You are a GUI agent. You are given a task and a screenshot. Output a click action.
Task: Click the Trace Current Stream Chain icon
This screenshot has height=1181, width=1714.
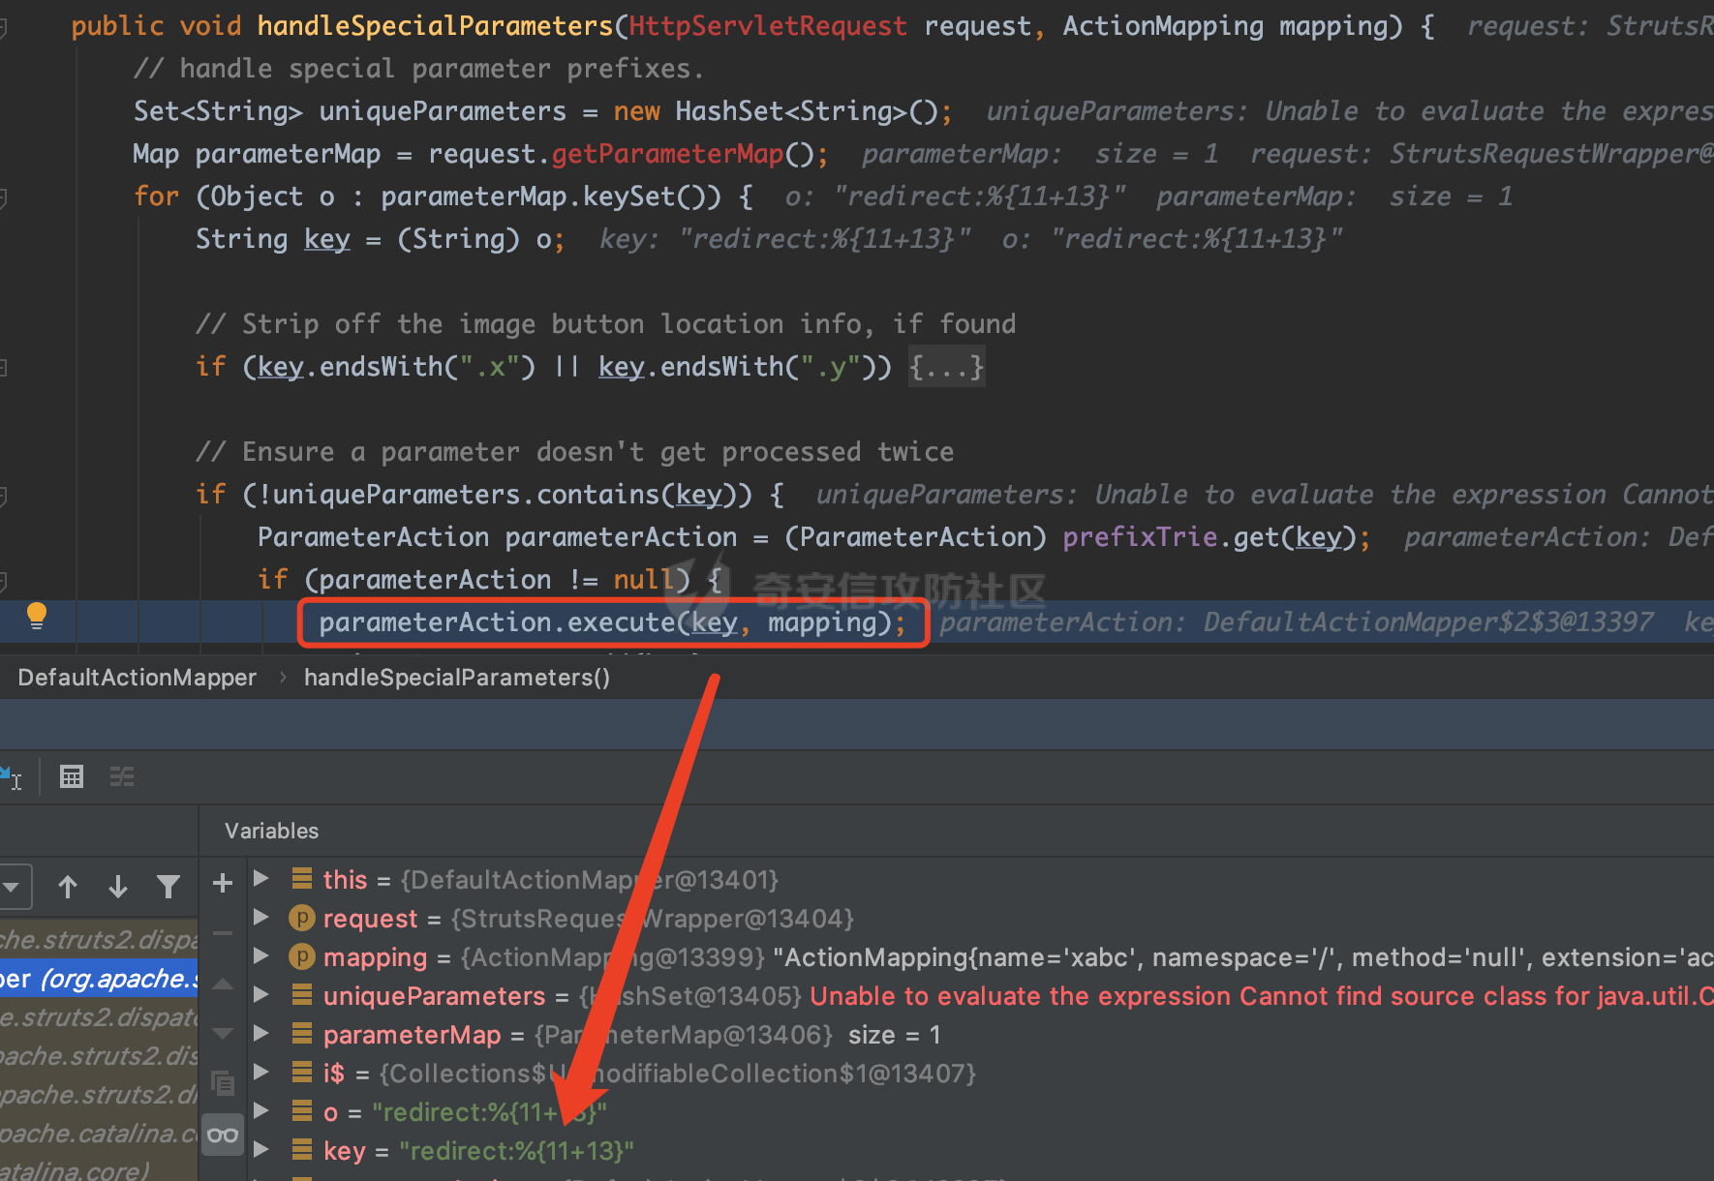coord(122,776)
